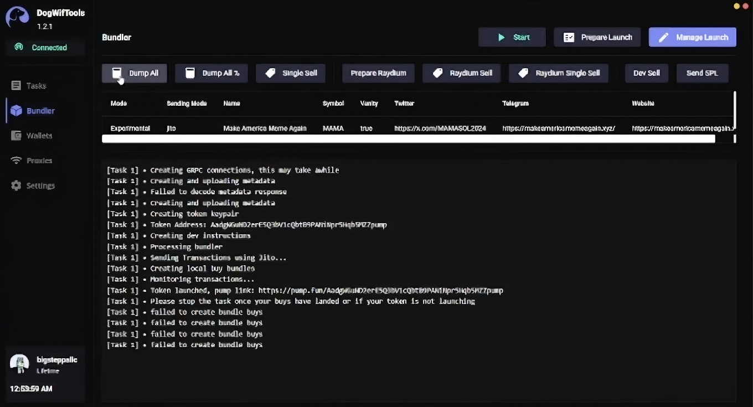Viewport: 753px width, 407px height.
Task: Click the true vanity cell
Action: click(366, 128)
